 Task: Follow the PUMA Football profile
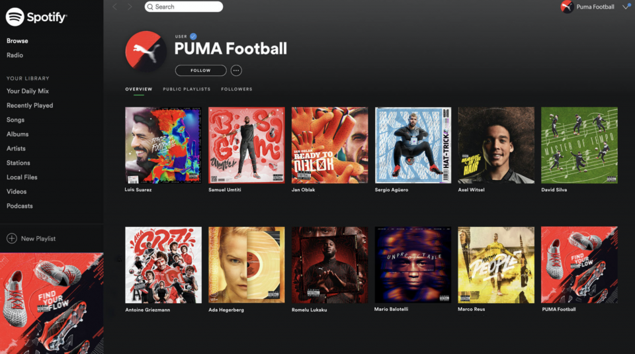tap(200, 70)
